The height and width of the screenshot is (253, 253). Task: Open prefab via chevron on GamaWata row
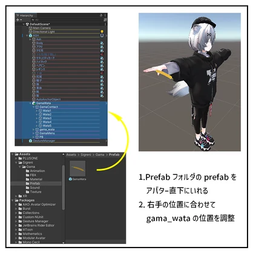click(106, 103)
